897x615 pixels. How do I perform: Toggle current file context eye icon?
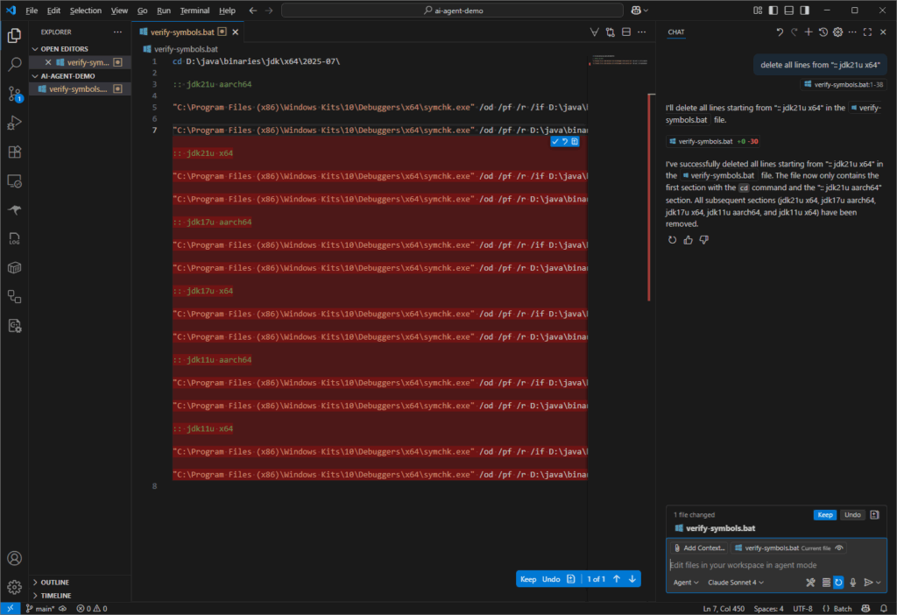pyautogui.click(x=839, y=548)
